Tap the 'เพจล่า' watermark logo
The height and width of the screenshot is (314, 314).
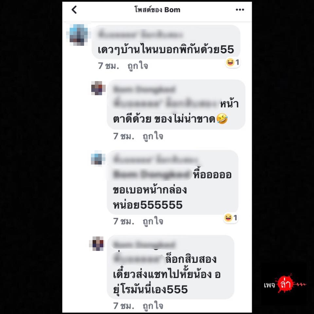coord(285,284)
